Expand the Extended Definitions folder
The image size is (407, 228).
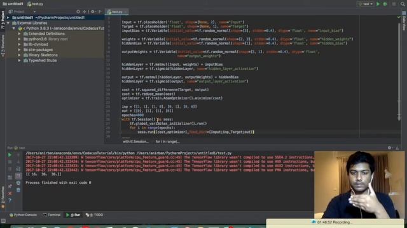click(x=19, y=34)
